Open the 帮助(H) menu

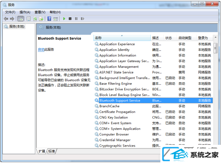[x=55, y=12]
